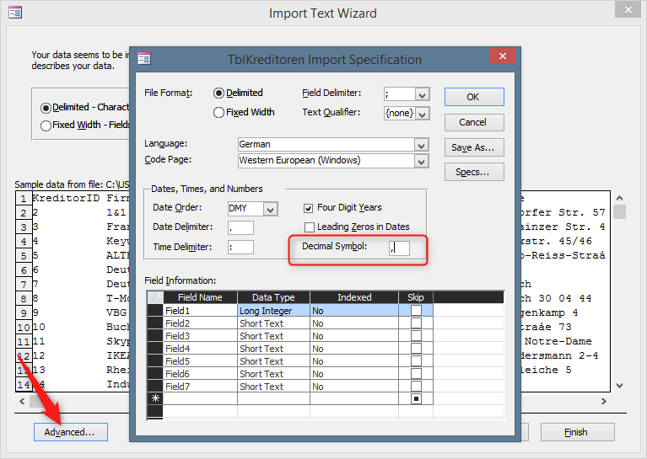
Task: Check the Skip box for Field1
Action: (416, 311)
